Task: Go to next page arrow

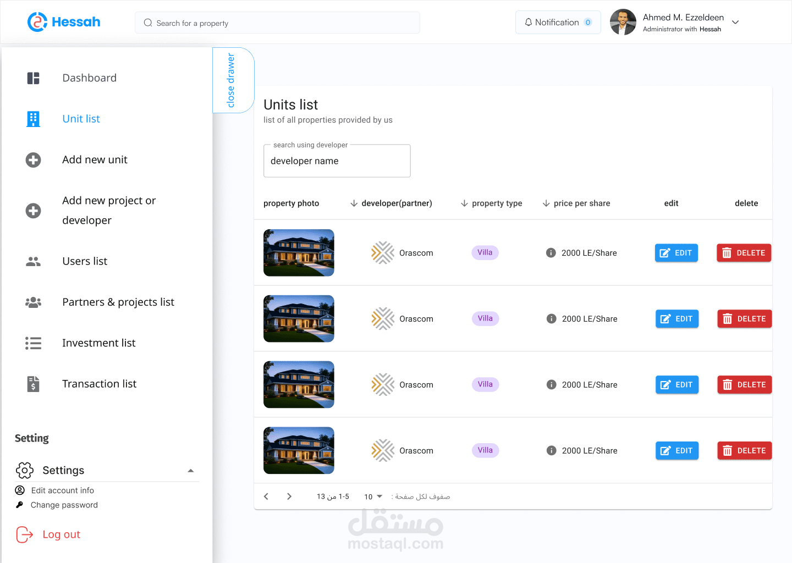Action: (x=289, y=496)
